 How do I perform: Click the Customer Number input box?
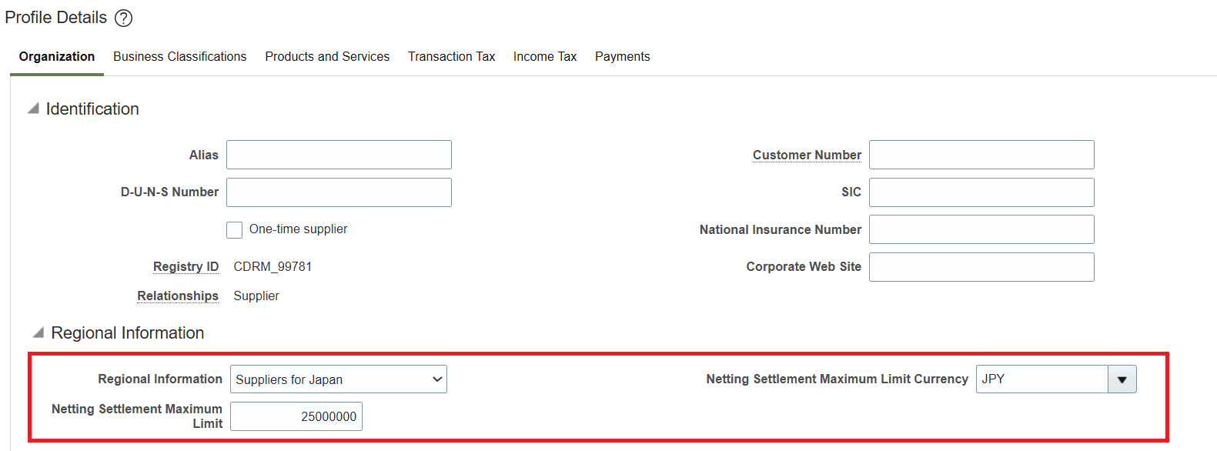click(981, 155)
